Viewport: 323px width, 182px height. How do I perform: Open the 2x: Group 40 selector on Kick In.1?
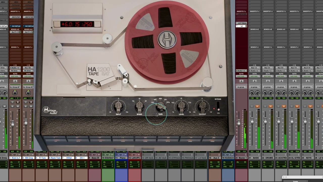[x=15, y=87]
